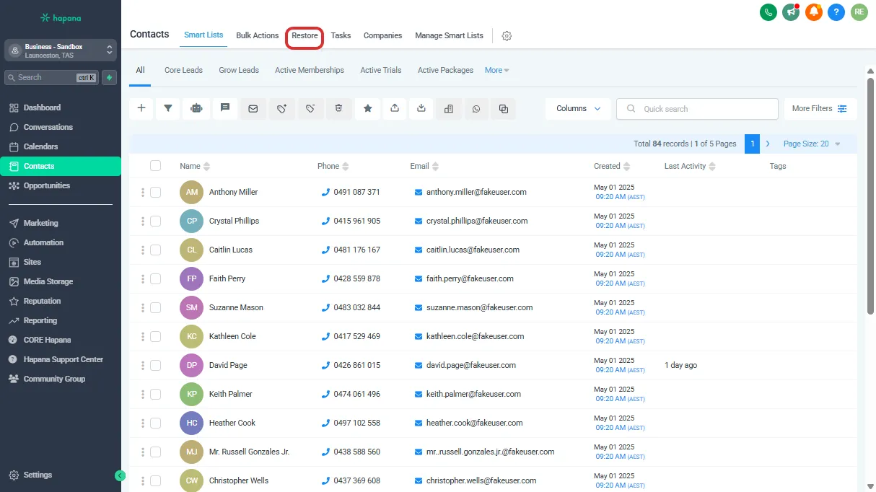Image resolution: width=876 pixels, height=492 pixels.
Task: Click the add tag icon
Action: coord(281,108)
